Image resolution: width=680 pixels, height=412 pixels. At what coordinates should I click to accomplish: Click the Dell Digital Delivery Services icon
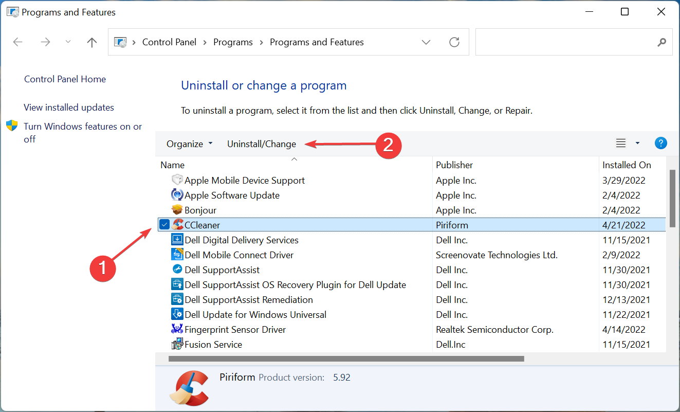pyautogui.click(x=177, y=240)
